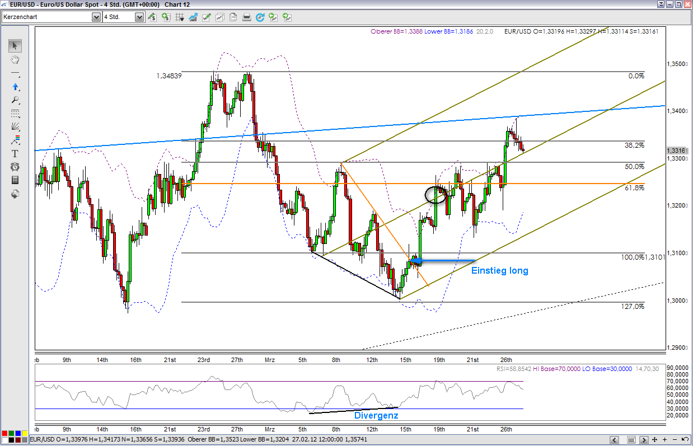Choose the line drawing tool
This screenshot has height=446, width=693.
tap(15, 73)
